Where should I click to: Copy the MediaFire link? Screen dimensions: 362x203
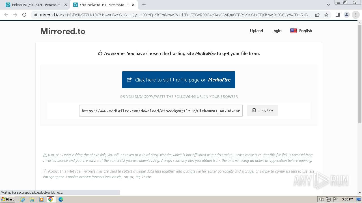(263, 110)
